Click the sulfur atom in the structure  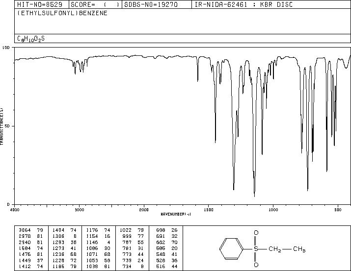256,248
